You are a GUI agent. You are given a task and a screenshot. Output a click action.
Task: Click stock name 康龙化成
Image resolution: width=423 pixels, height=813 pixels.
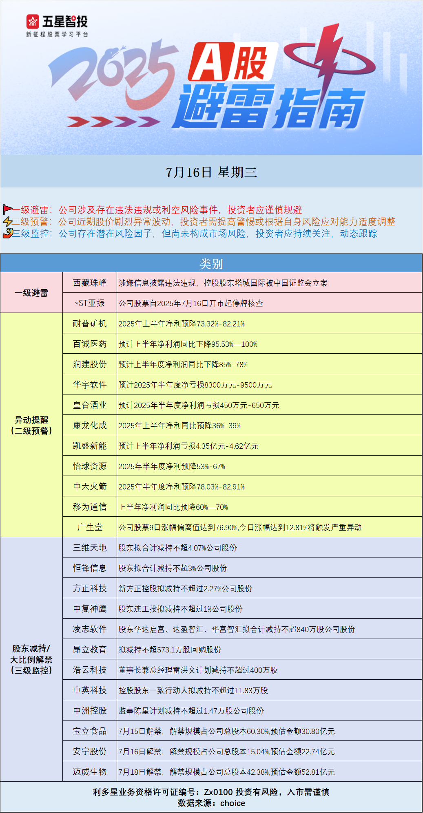click(x=90, y=425)
